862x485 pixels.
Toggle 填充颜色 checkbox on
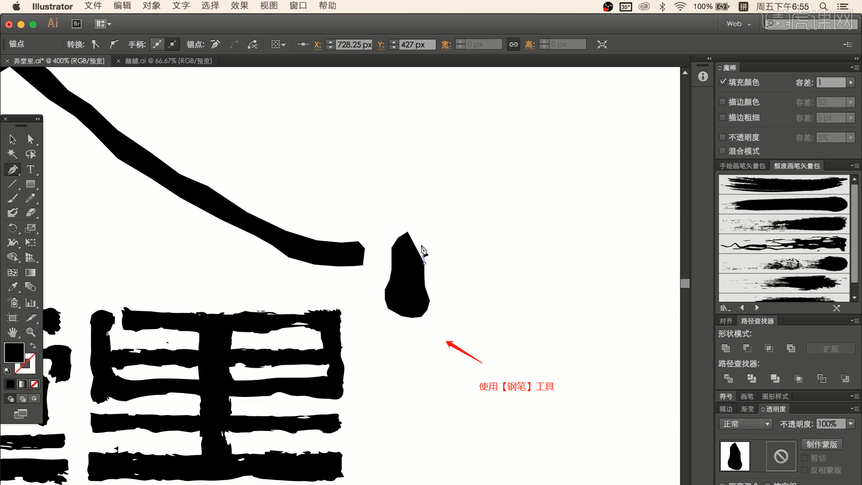point(722,82)
